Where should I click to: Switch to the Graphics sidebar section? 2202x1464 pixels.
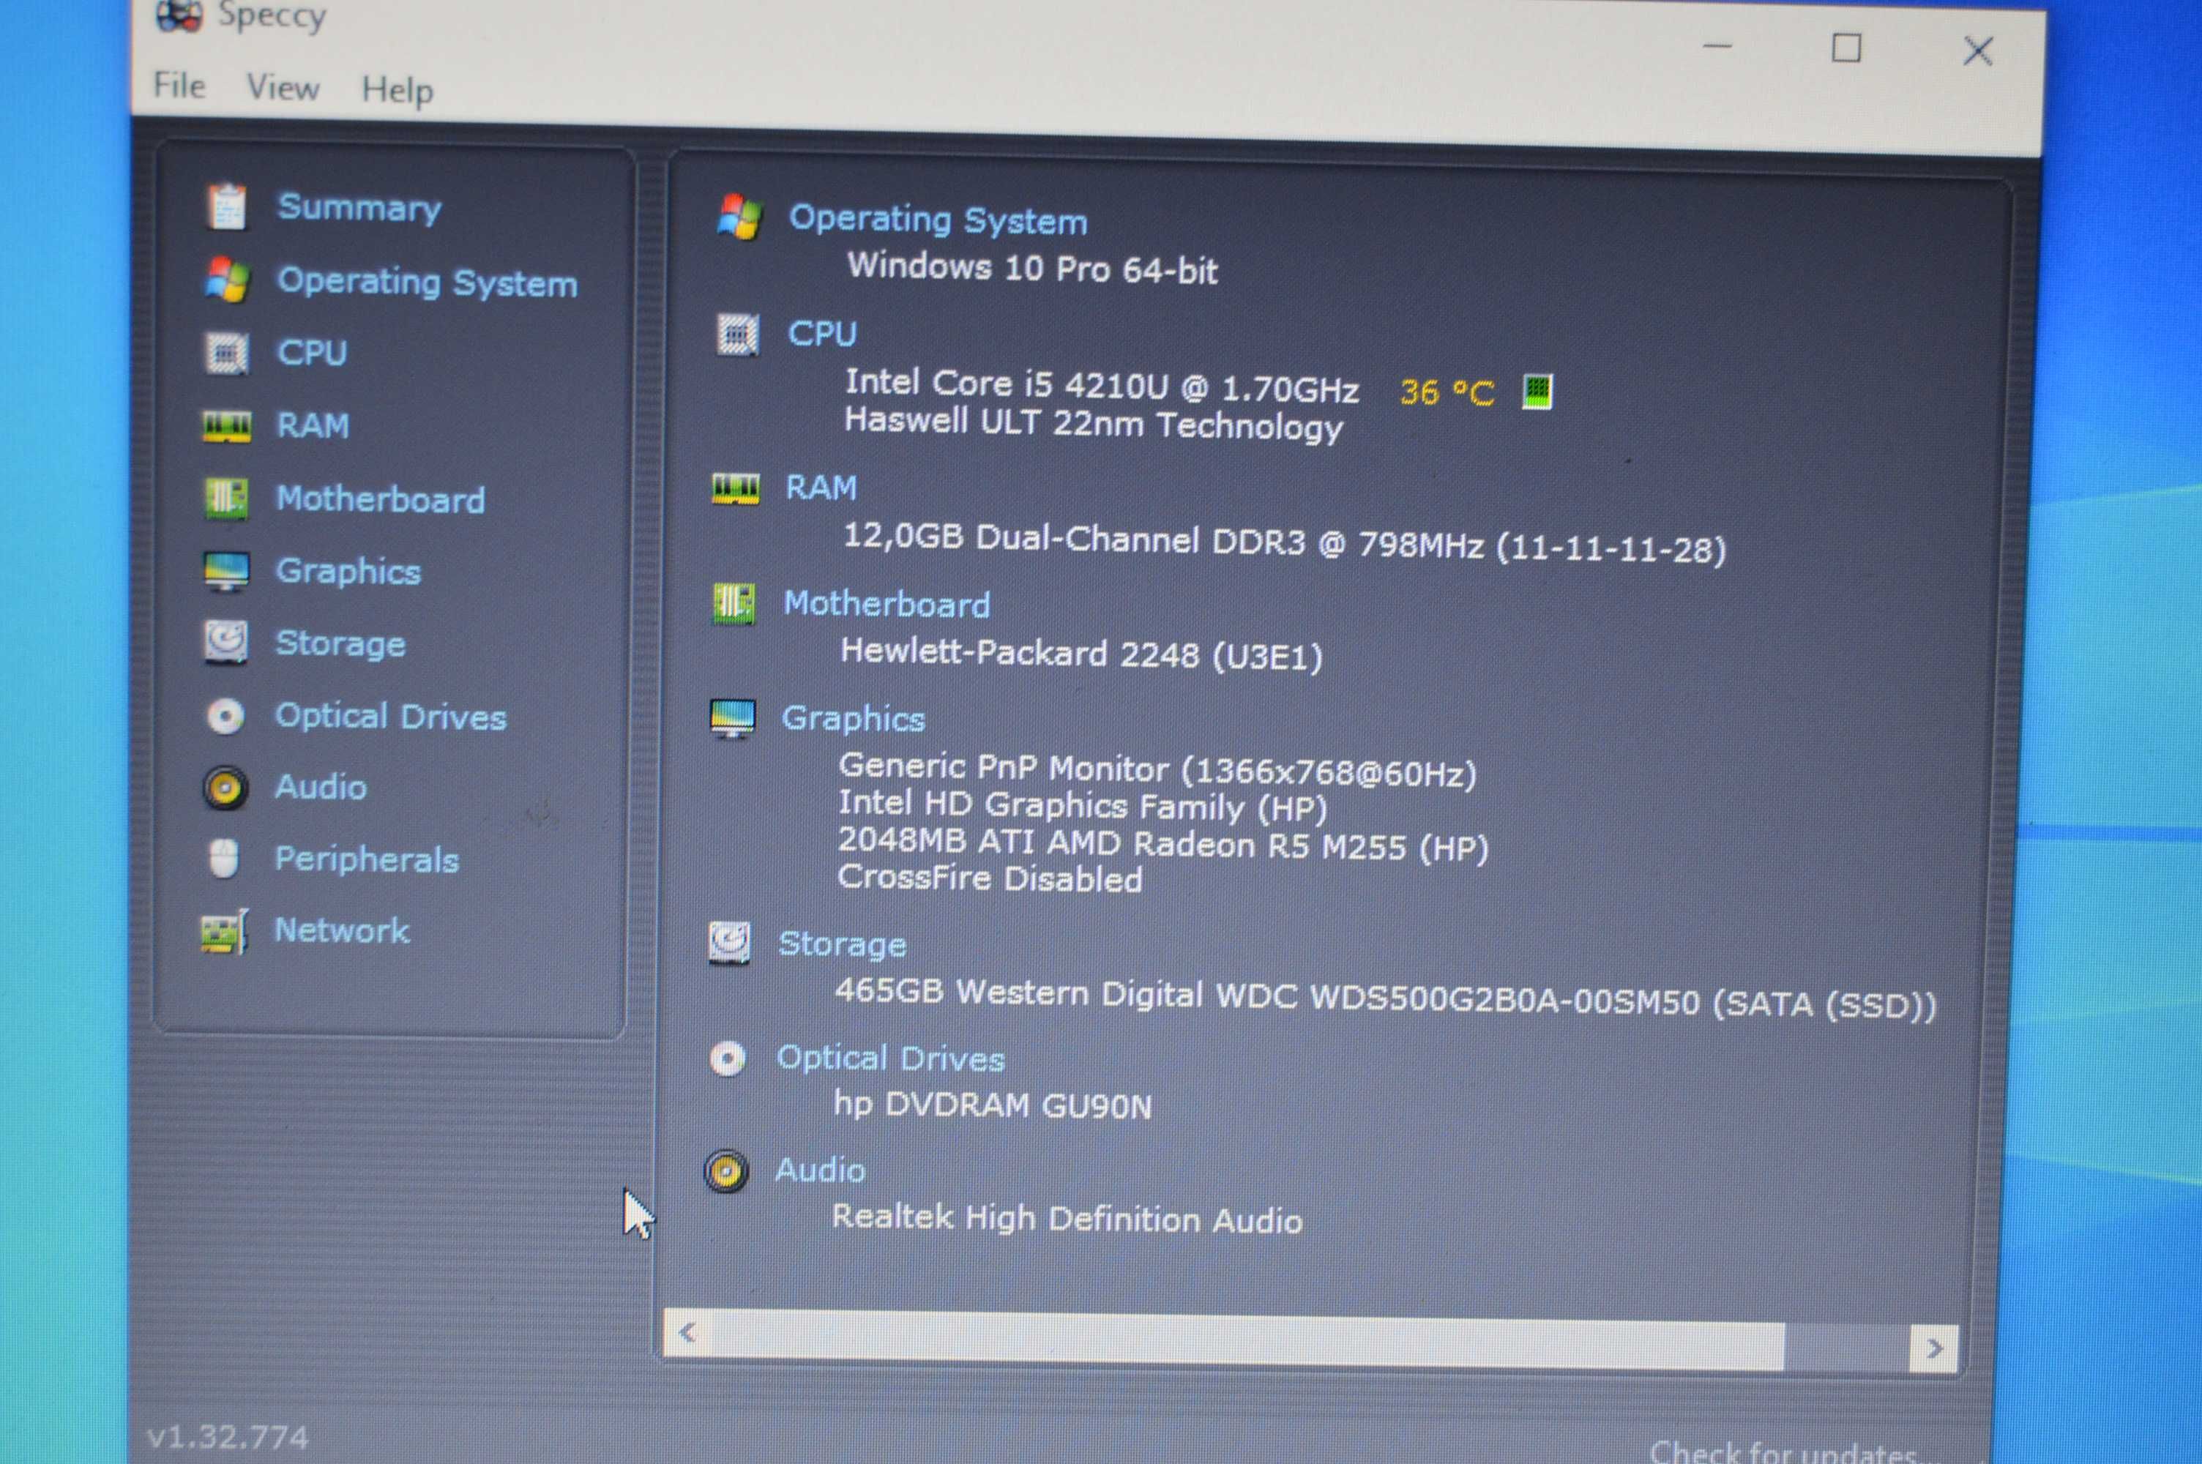click(348, 572)
